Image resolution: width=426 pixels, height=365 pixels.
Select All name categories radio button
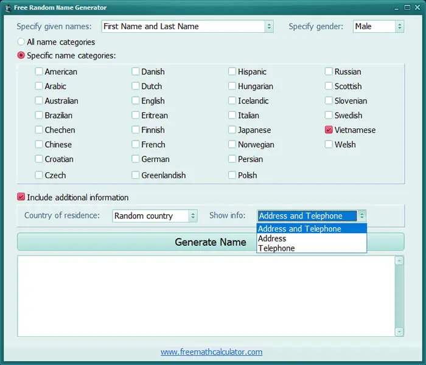pos(21,42)
